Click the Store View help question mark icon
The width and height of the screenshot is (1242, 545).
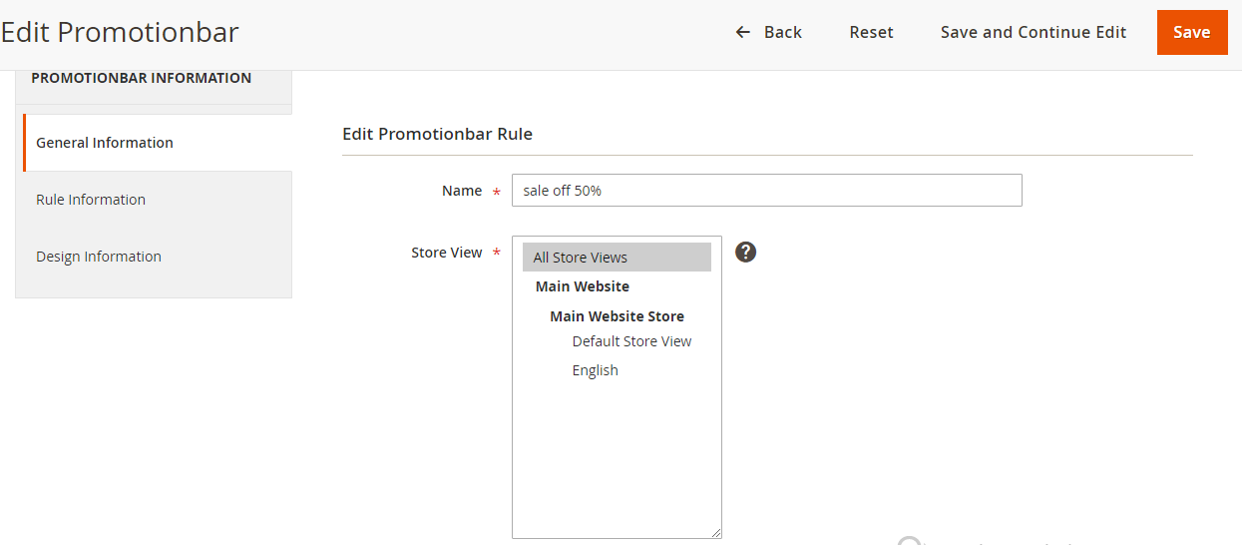(745, 252)
